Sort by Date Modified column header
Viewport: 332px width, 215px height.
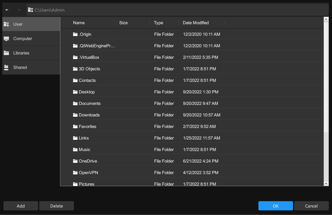[195, 23]
